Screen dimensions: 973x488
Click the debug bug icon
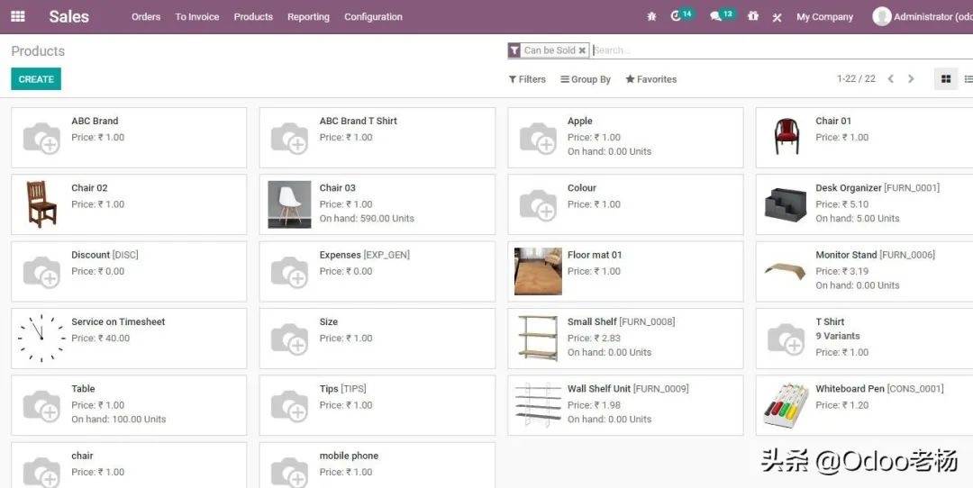point(652,17)
